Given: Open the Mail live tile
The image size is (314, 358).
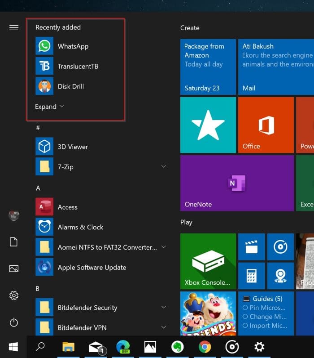Looking at the screenshot, I should 276,67.
